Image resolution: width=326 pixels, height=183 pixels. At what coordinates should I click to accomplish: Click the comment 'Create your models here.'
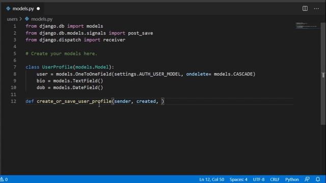pos(64,53)
